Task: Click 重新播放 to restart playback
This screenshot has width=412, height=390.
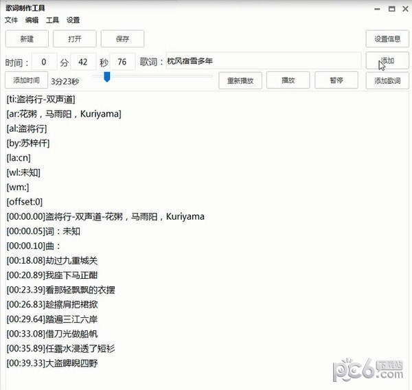Action: [240, 80]
